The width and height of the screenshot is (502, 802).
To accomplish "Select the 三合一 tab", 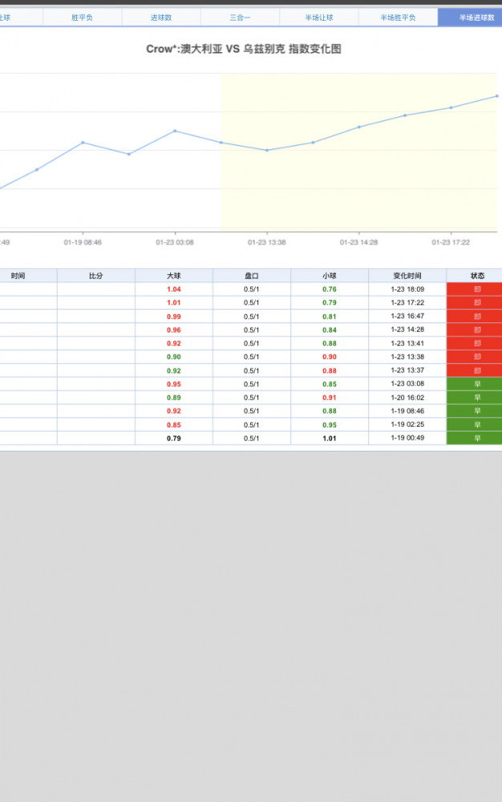I will coord(240,18).
